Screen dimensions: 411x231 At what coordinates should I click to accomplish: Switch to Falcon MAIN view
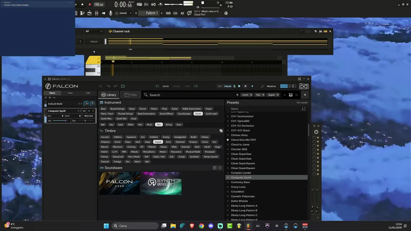tap(166, 86)
